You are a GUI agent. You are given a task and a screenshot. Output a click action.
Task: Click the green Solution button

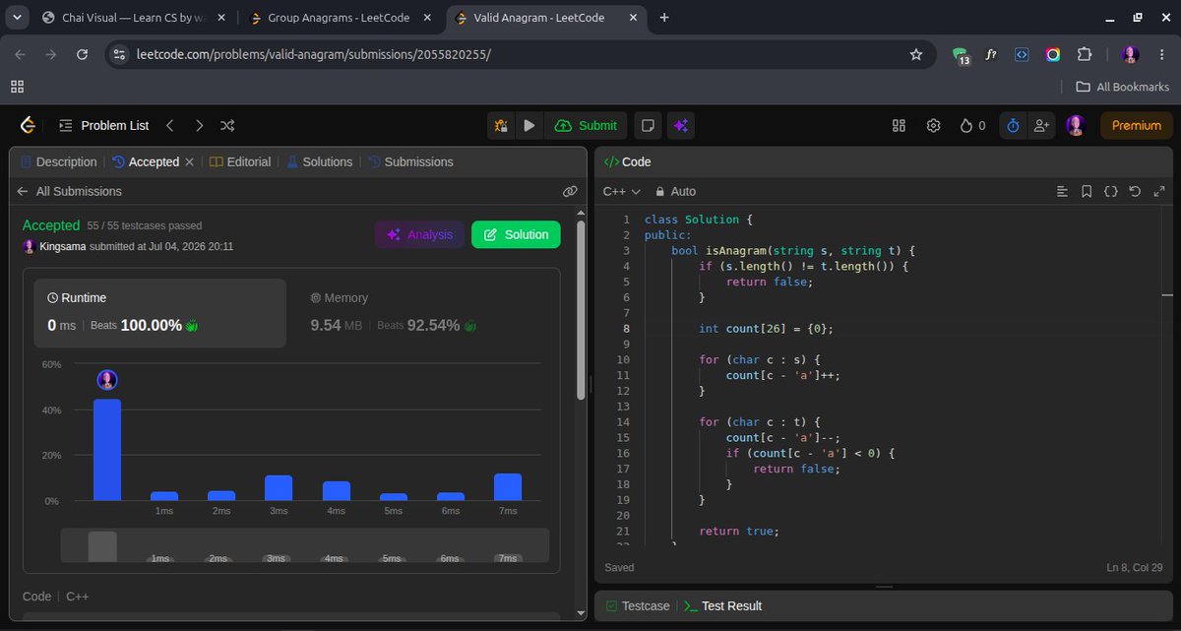516,234
